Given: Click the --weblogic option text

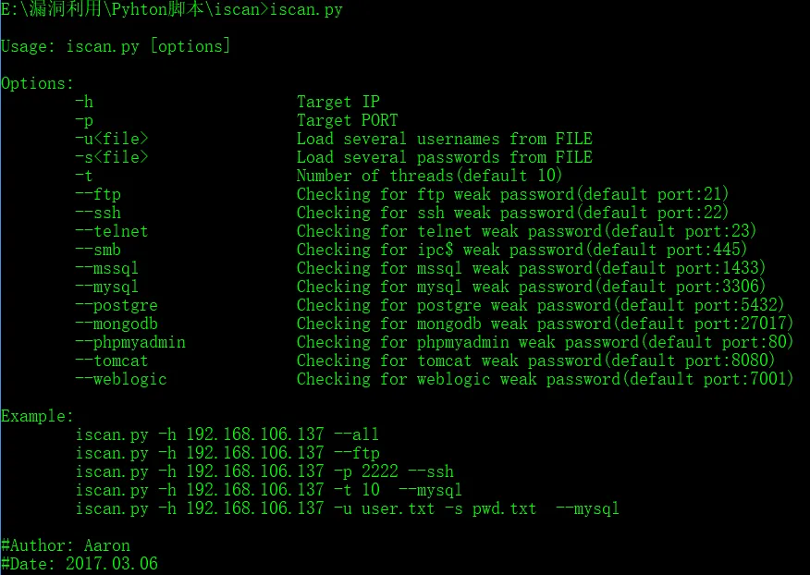Looking at the screenshot, I should pyautogui.click(x=121, y=379).
